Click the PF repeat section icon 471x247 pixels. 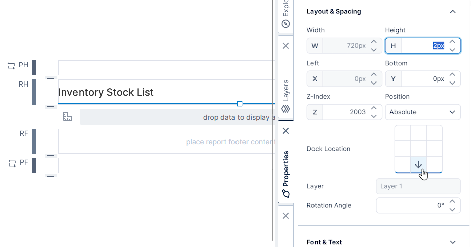pos(11,163)
